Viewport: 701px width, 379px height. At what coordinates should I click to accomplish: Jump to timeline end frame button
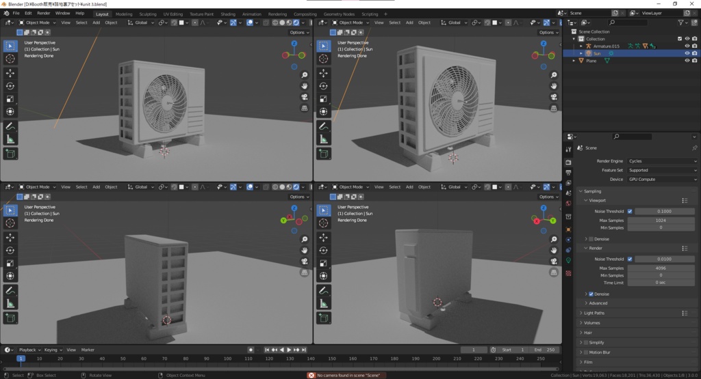tap(304, 350)
